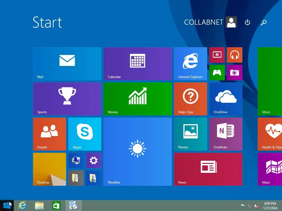282x211 pixels.
Task: Click the muted volume tray icon
Action: click(256, 206)
